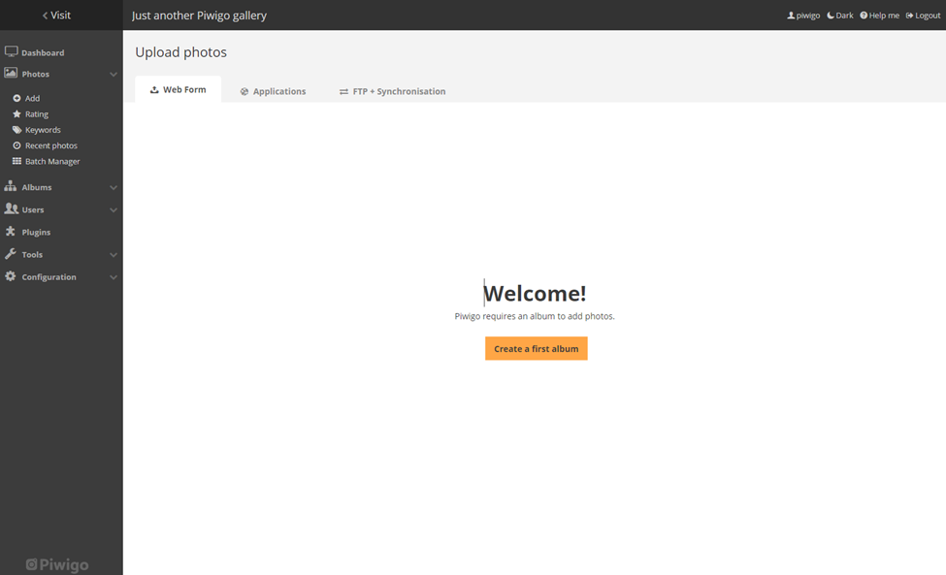Expand the Users menu chevron

114,209
